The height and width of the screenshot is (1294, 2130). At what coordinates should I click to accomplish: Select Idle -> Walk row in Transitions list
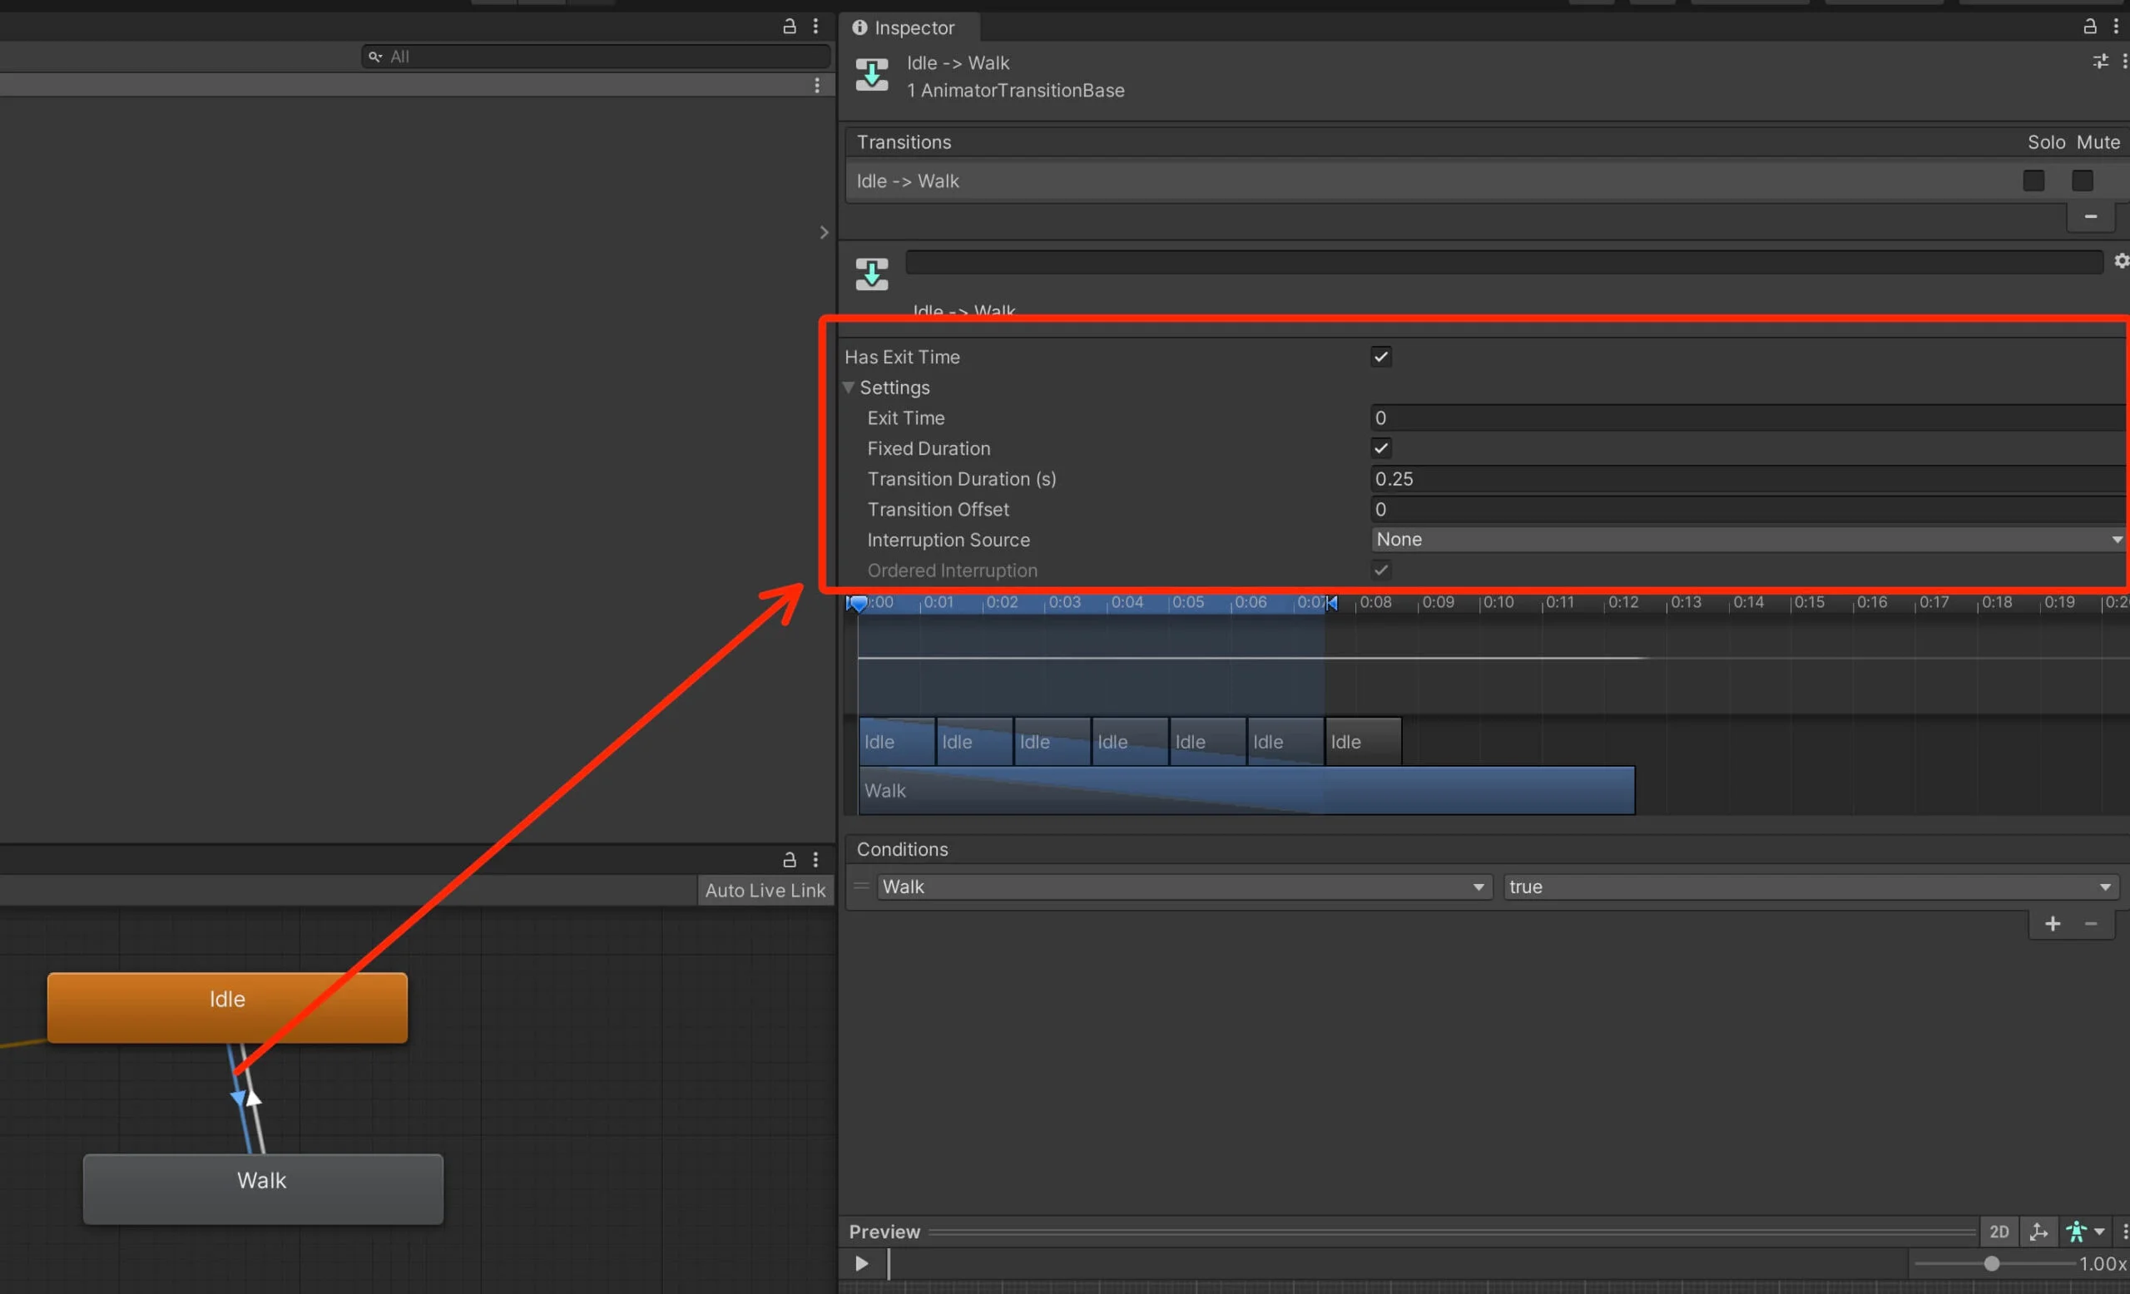point(1435,180)
